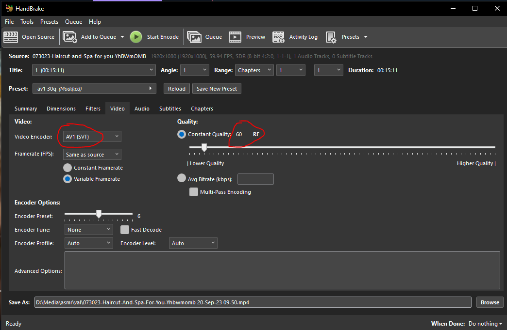Expand the Presets toolbar dropdown arrow

click(366, 37)
